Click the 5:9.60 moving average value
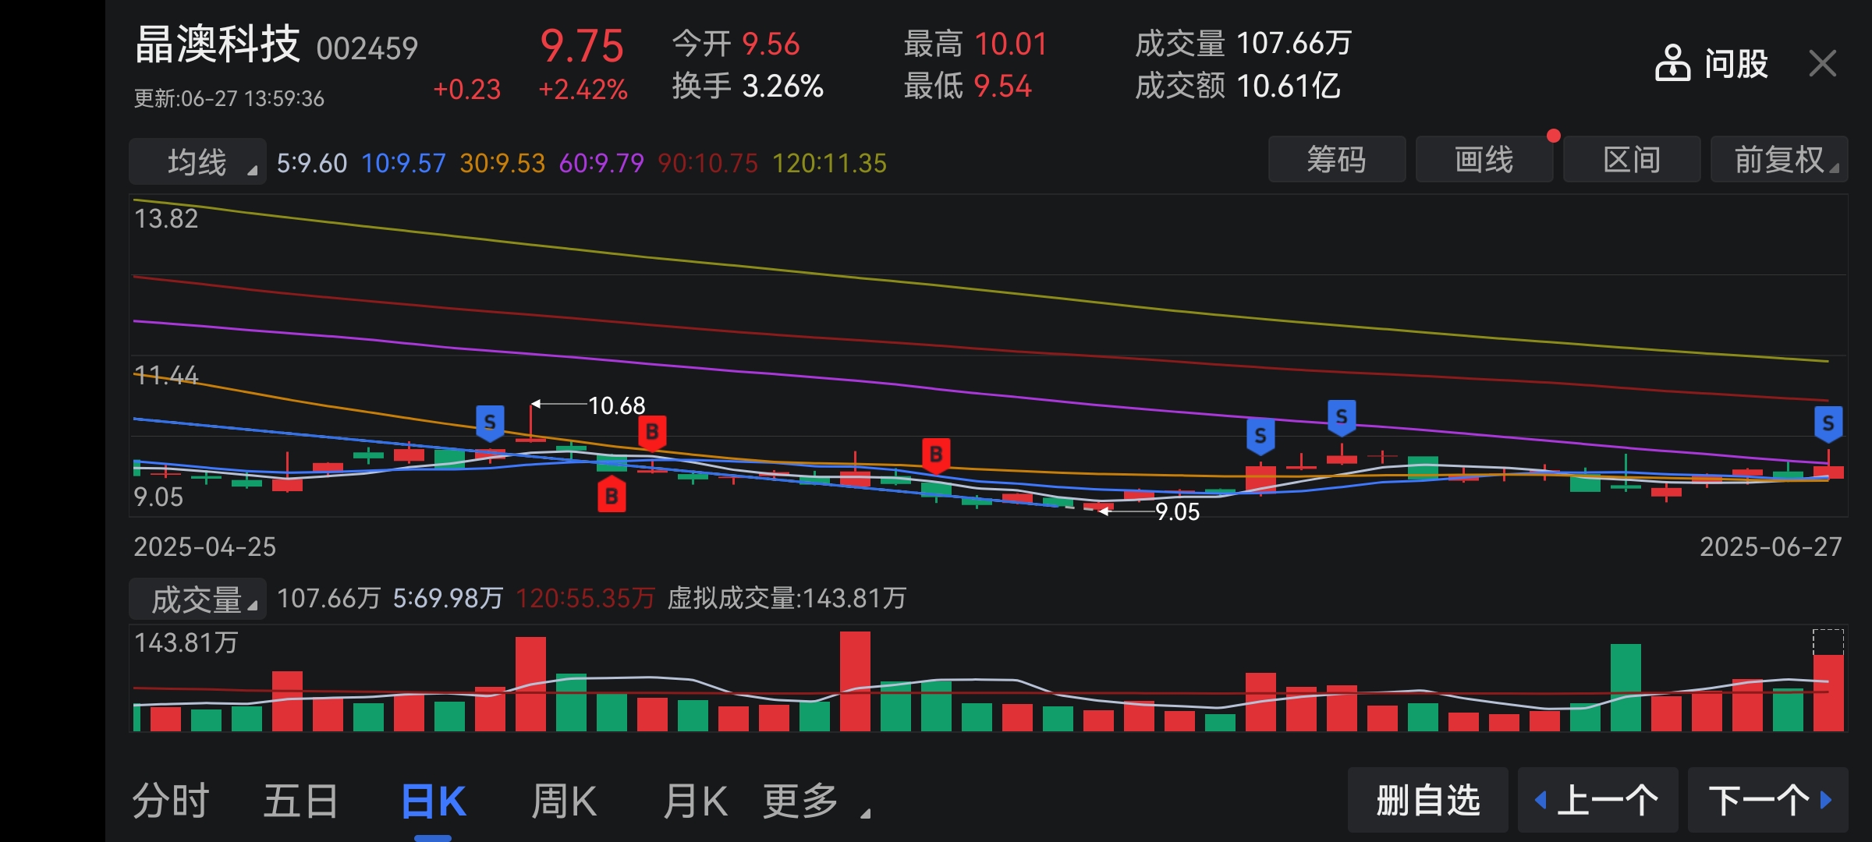1872x842 pixels. (x=311, y=163)
